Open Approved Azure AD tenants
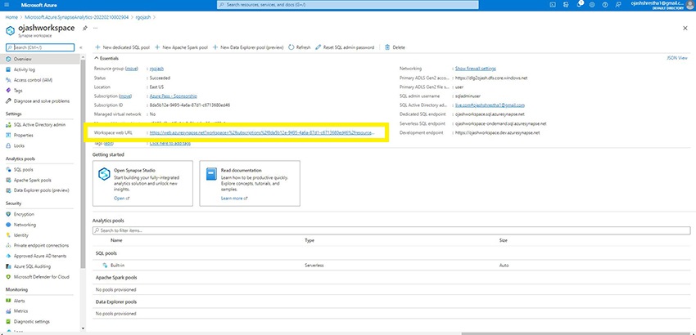 (x=40, y=256)
